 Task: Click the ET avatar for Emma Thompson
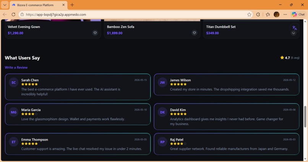pos(13,142)
